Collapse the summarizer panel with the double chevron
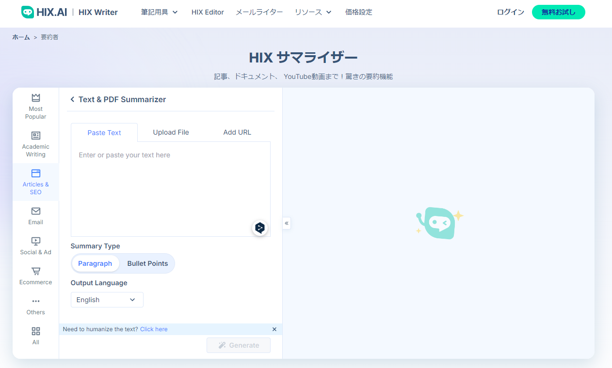The image size is (612, 368). tap(286, 223)
